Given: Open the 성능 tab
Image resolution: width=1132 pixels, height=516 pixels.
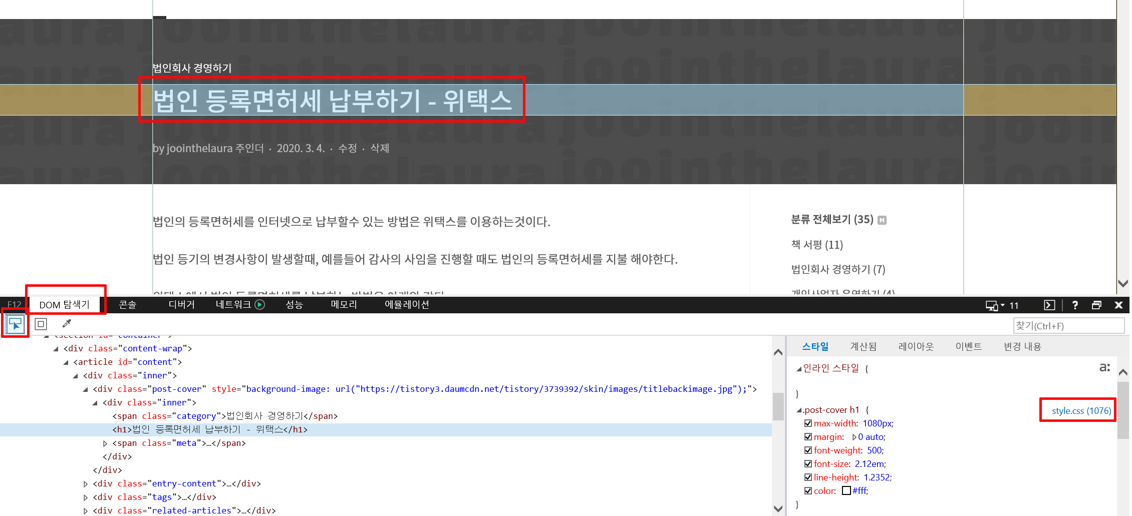Looking at the screenshot, I should (x=295, y=304).
